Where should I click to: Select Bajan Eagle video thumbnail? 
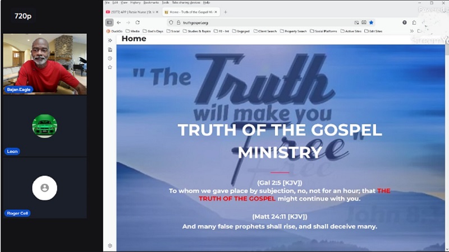point(45,63)
